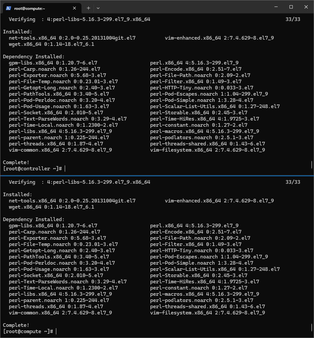
Task: Click perl-HTTP-Tiny entry in upper pane
Action: [x=202, y=88]
